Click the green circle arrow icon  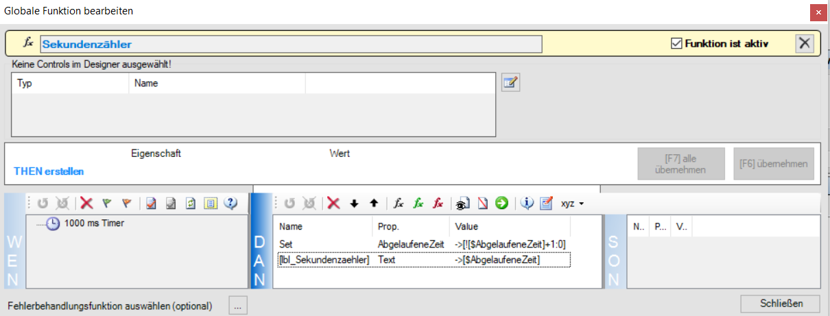click(501, 204)
